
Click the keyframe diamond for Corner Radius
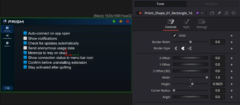coord(231,90)
